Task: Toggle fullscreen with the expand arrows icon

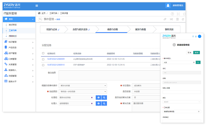Action: (x=178, y=14)
